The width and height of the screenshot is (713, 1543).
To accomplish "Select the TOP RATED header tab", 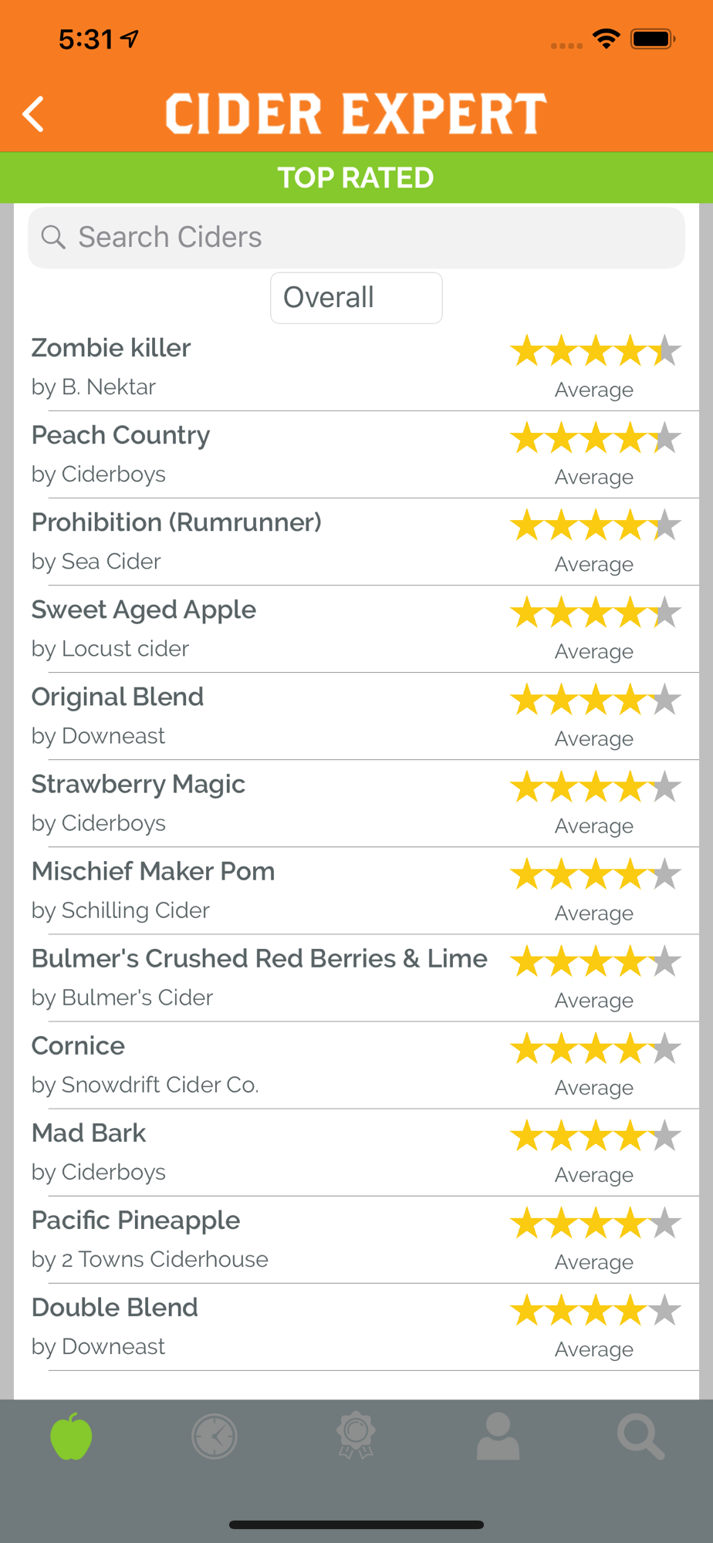I will click(356, 178).
